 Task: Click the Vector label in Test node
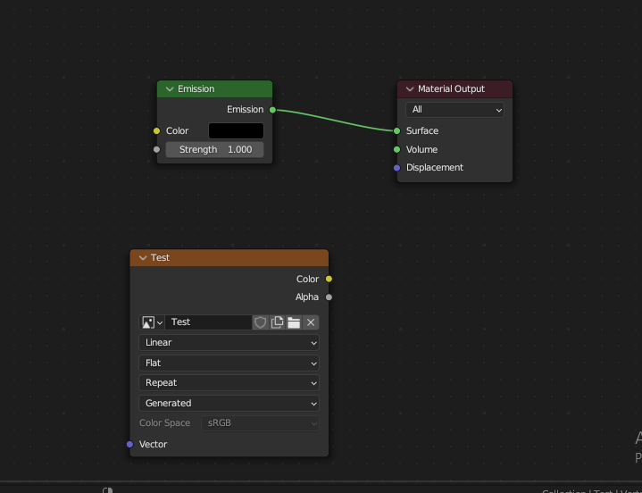[x=153, y=444]
